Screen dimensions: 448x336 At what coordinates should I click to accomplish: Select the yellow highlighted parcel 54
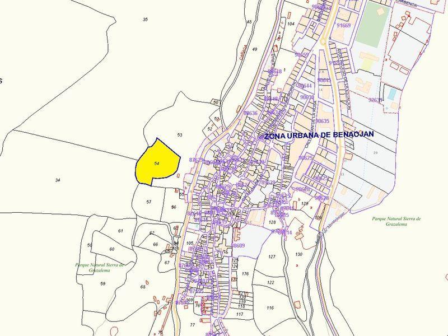157,163
